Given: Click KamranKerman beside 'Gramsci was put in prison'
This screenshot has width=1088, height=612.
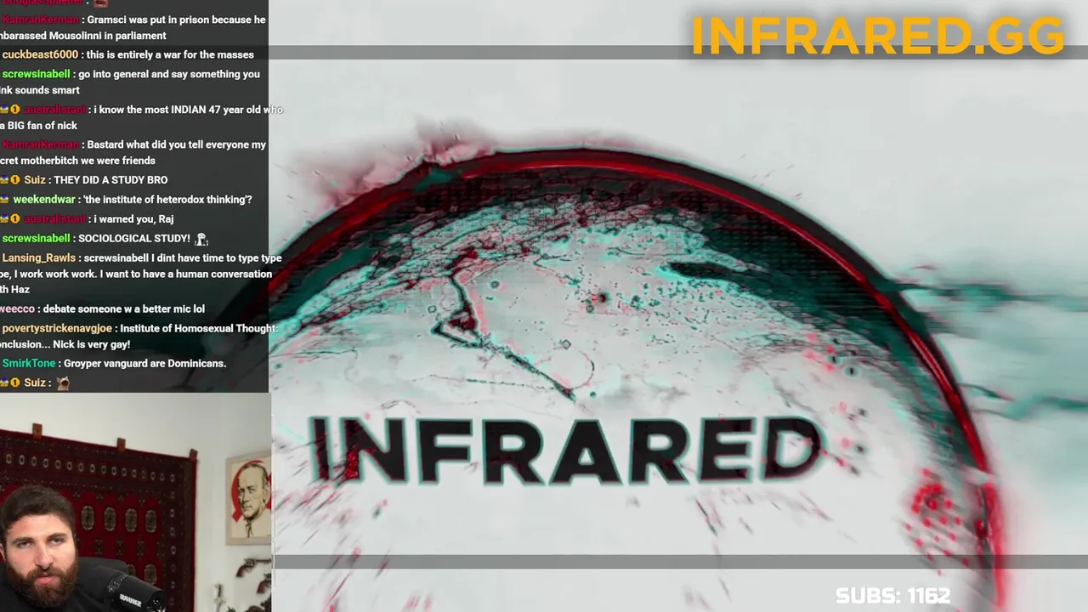Looking at the screenshot, I should 40,19.
